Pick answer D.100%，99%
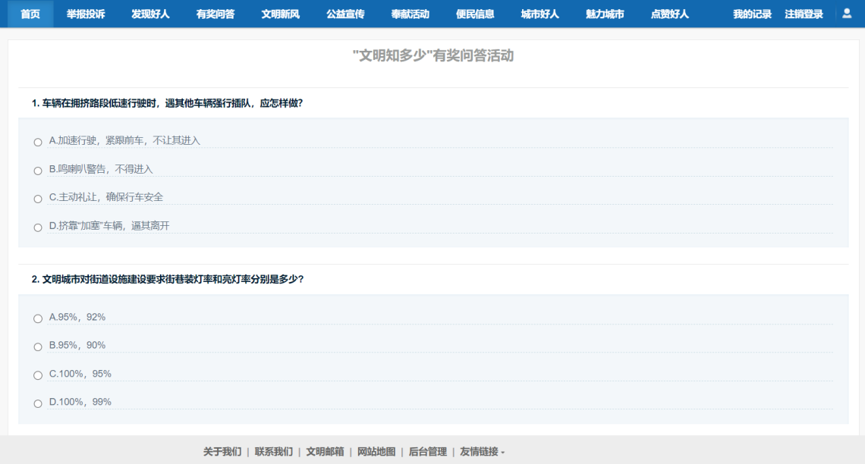This screenshot has height=464, width=865. pyautogui.click(x=37, y=403)
